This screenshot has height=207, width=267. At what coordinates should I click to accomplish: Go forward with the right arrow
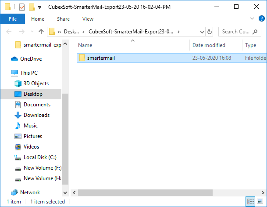pyautogui.click(x=21, y=32)
